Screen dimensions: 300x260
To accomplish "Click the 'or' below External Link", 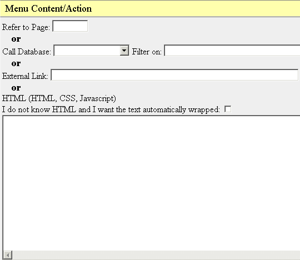I will click(x=16, y=88).
